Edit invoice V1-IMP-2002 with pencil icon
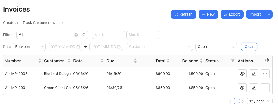Viewport: 278px width, 111px height. click(254, 74)
